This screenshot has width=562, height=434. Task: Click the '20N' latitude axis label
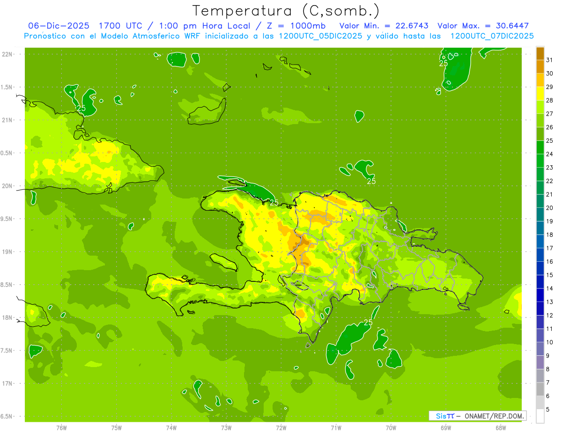pyautogui.click(x=7, y=186)
